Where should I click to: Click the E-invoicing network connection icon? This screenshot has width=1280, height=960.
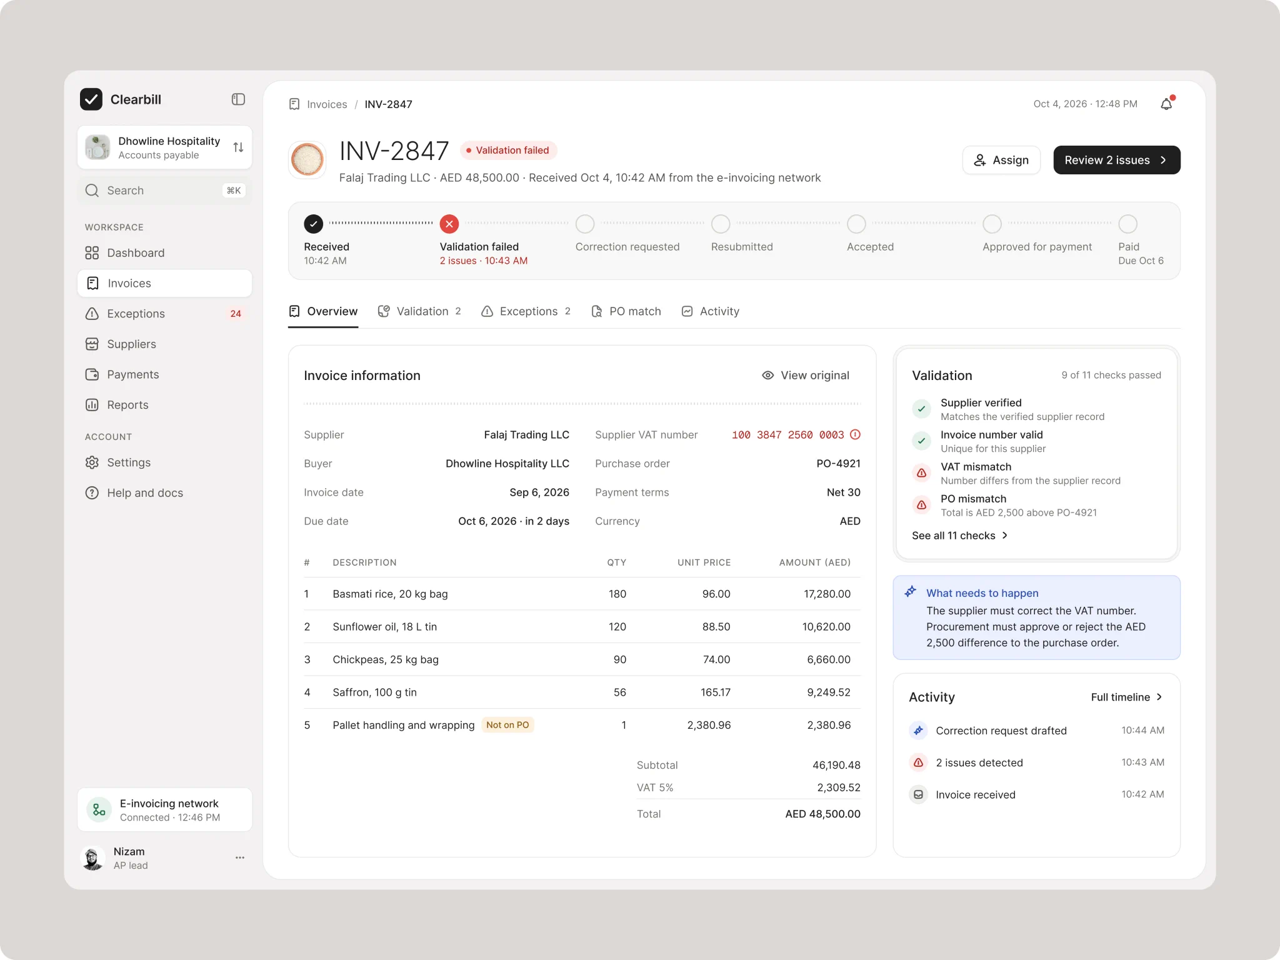[99, 810]
